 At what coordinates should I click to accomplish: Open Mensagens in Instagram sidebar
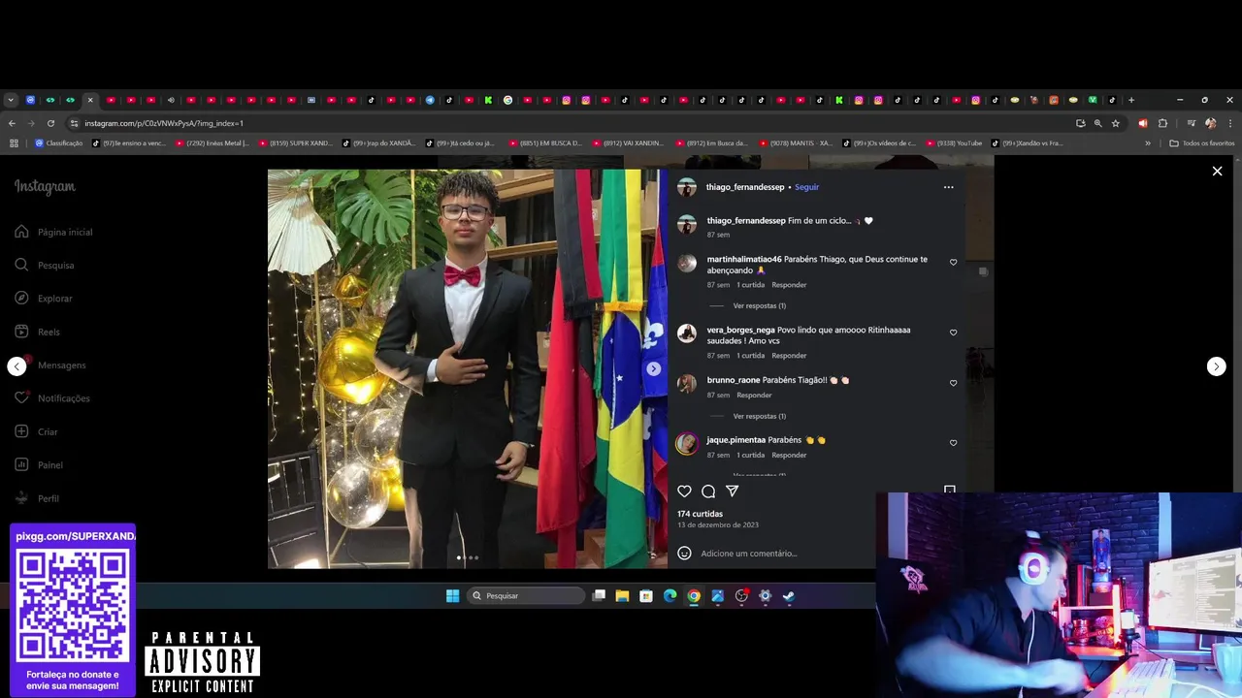pos(50,365)
